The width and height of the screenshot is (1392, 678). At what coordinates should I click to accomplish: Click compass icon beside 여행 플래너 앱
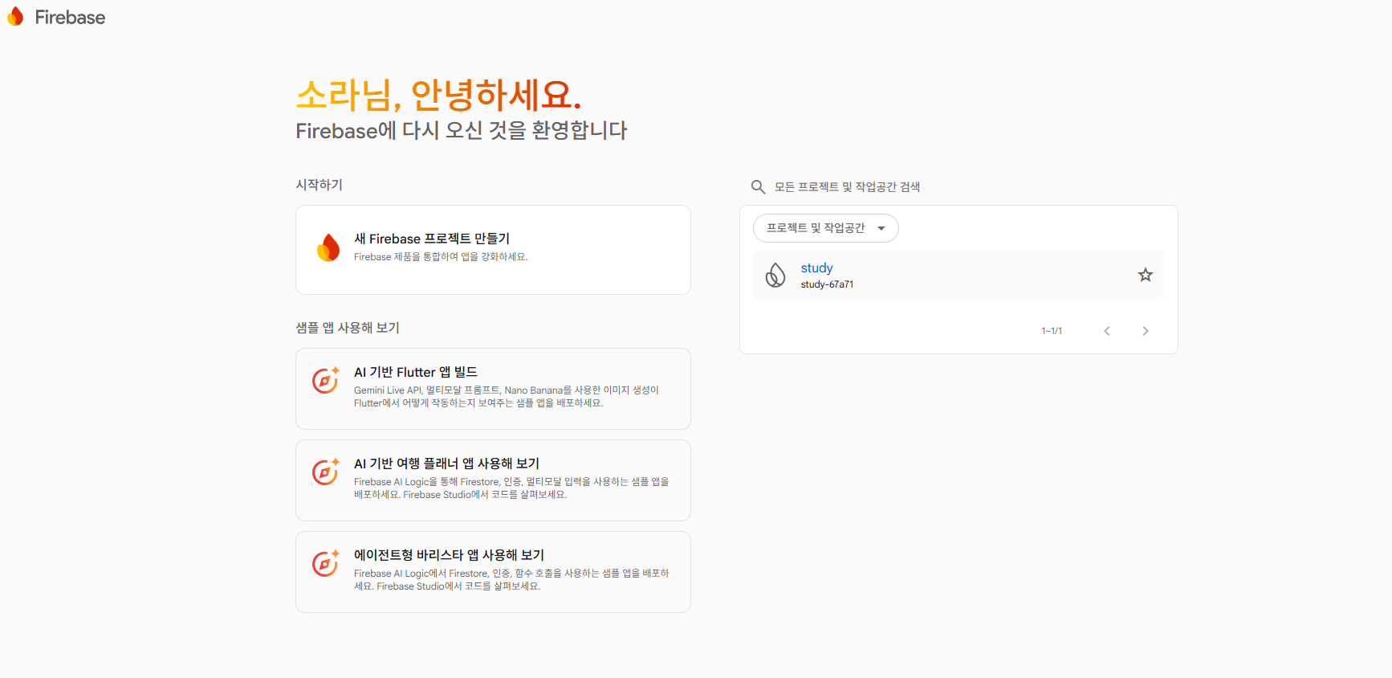[x=325, y=472]
